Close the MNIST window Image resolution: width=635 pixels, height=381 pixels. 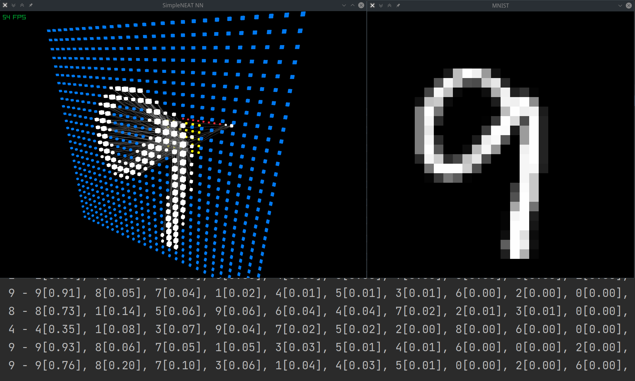(629, 5)
